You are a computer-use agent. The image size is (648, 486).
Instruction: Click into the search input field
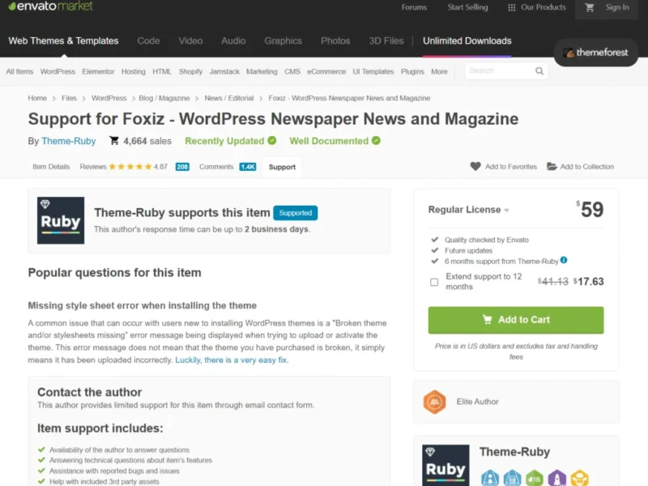point(498,71)
